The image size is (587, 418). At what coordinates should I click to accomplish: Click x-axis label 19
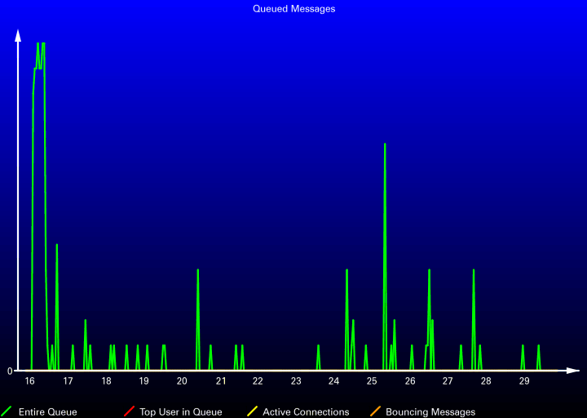(x=143, y=381)
